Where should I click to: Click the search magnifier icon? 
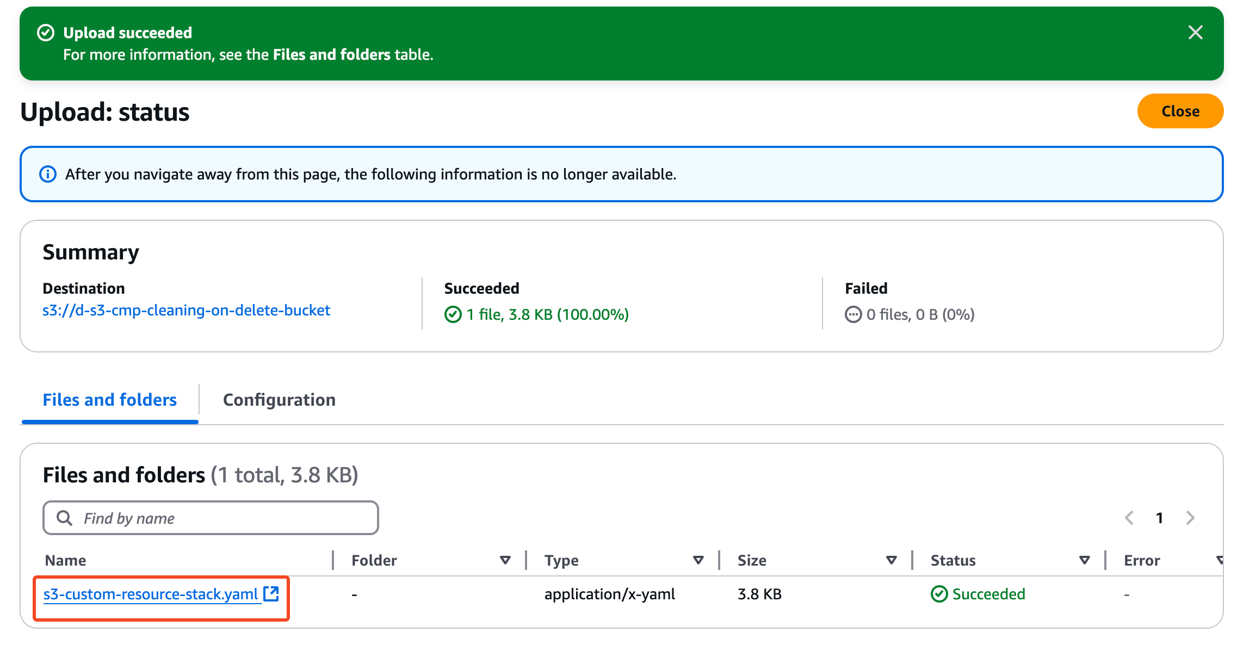(64, 518)
